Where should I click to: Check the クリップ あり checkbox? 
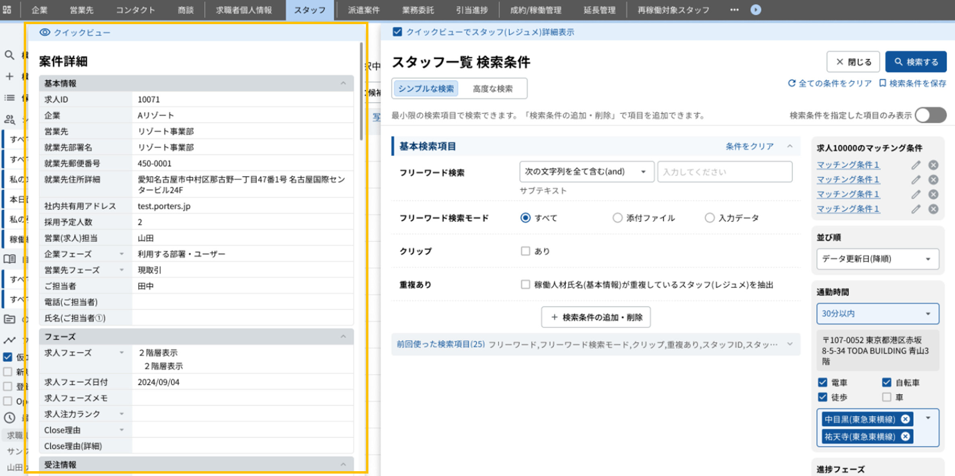[525, 251]
